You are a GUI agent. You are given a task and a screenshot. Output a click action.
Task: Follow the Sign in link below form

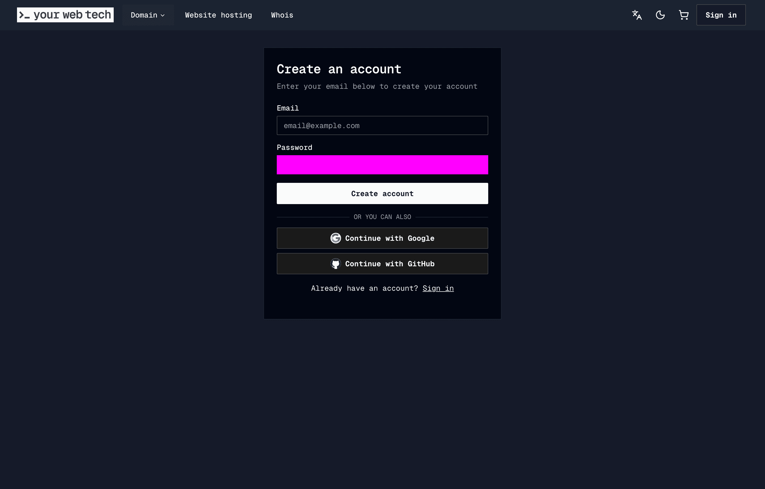438,288
